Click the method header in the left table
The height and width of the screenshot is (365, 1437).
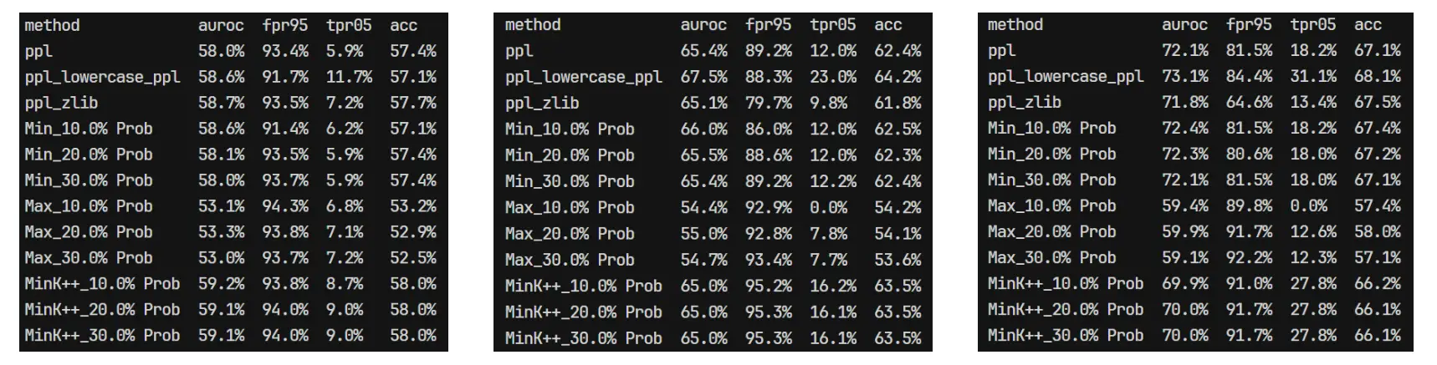52,25
